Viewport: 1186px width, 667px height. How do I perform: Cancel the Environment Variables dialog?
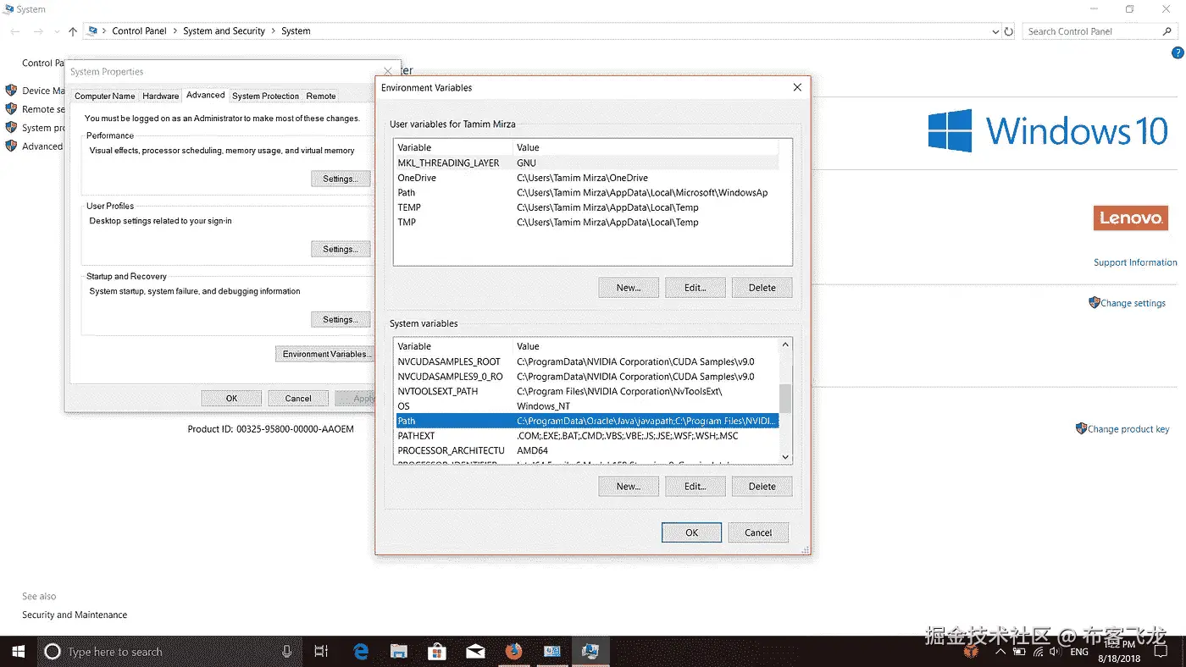[x=758, y=532]
